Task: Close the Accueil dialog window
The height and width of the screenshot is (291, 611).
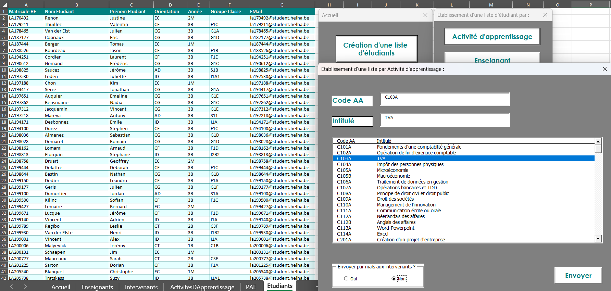Action: (x=425, y=15)
